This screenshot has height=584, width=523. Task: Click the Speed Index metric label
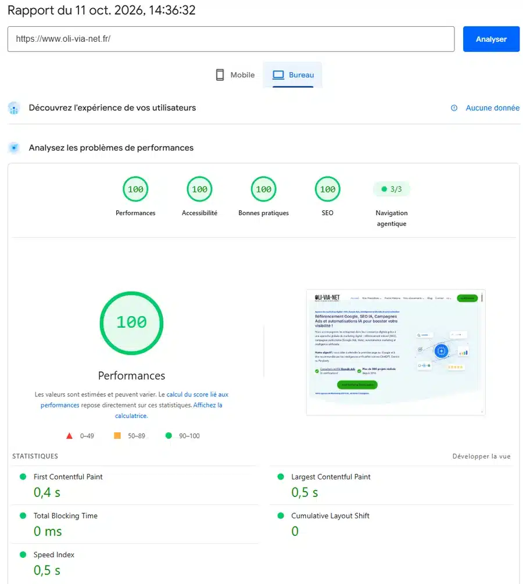click(x=54, y=555)
